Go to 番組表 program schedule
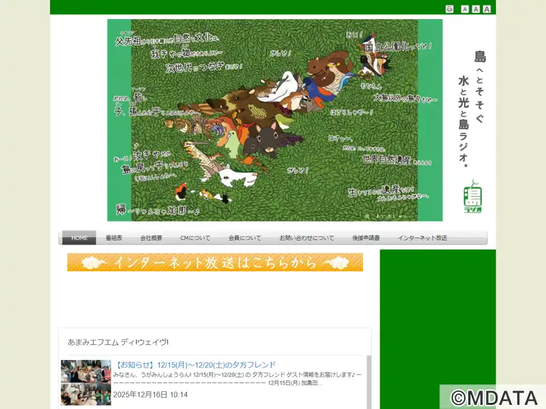 point(113,238)
